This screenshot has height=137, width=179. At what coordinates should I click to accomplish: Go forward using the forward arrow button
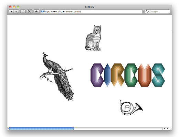point(16,11)
